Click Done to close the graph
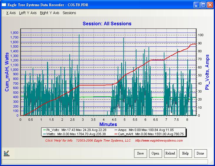Viewport: 215px width, 166px height. tap(200, 153)
